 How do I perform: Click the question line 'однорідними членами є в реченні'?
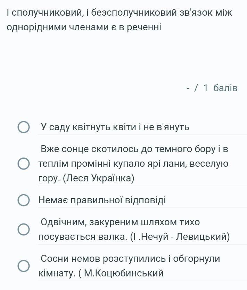pos(84,27)
